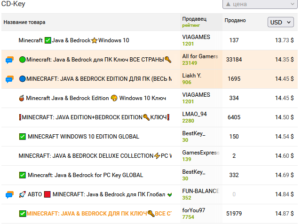Click seller 'BestKey_' in 14.54 $ row
This screenshot has width=301, height=224.
click(x=194, y=133)
